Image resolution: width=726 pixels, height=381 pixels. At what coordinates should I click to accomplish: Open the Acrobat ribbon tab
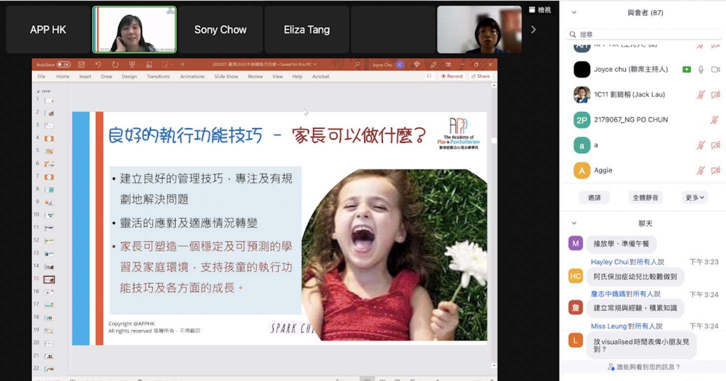pos(321,76)
